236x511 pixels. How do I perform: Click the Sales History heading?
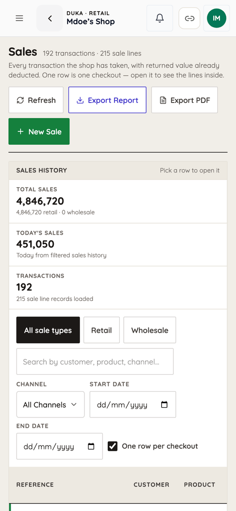[x=42, y=170]
